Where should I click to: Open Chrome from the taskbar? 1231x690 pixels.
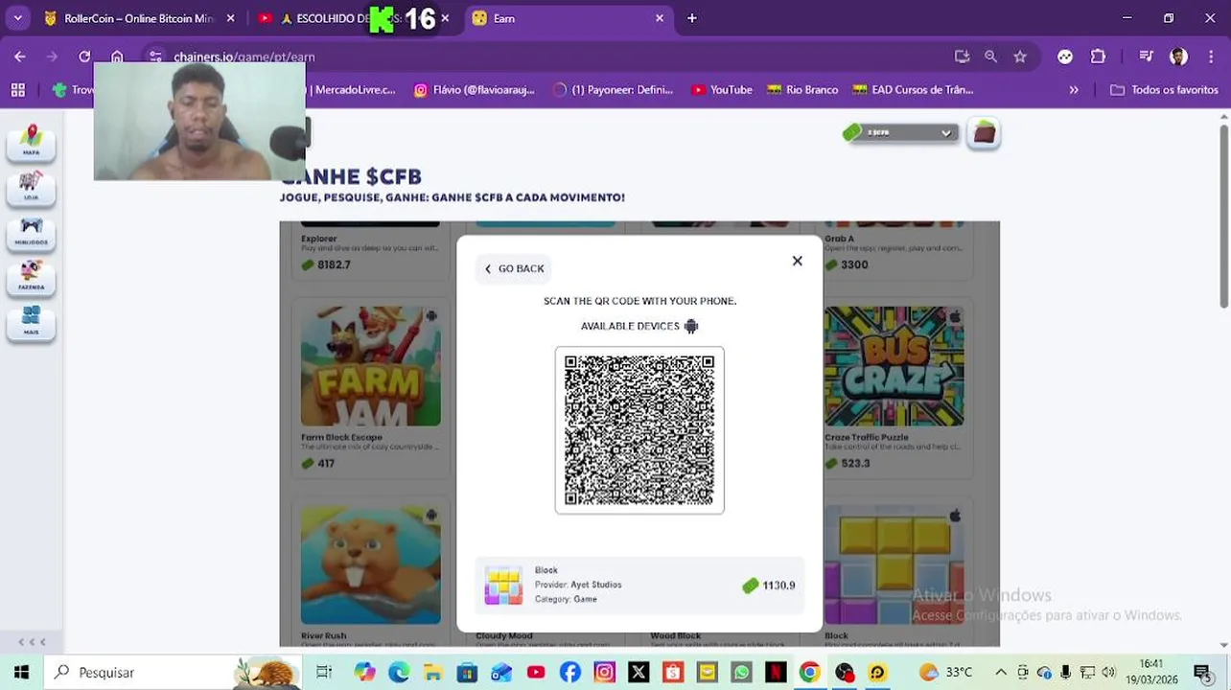click(810, 672)
